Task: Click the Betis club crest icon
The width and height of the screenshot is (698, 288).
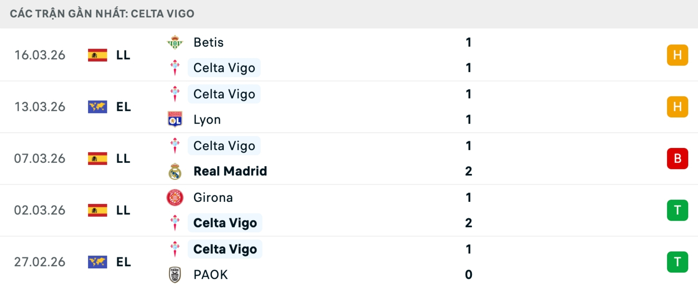Action: click(175, 42)
